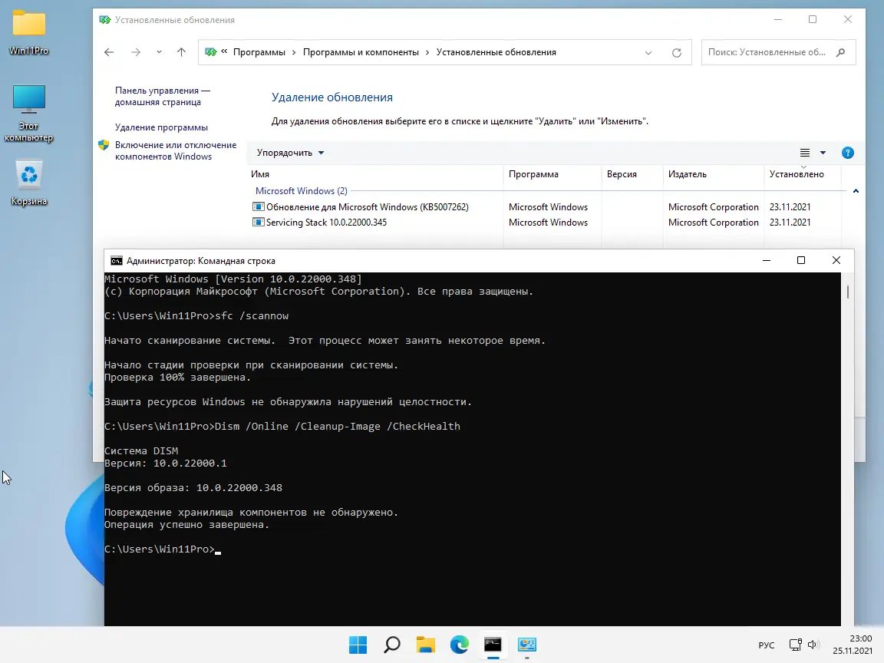
Task: Open the Control Panel taskbar icon
Action: [526, 646]
